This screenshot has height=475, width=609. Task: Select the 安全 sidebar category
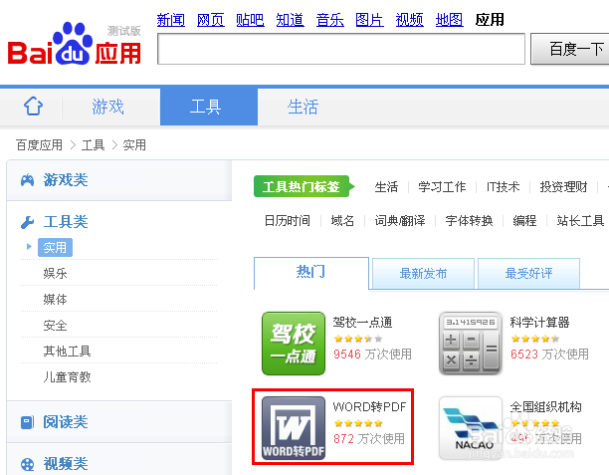pos(55,326)
